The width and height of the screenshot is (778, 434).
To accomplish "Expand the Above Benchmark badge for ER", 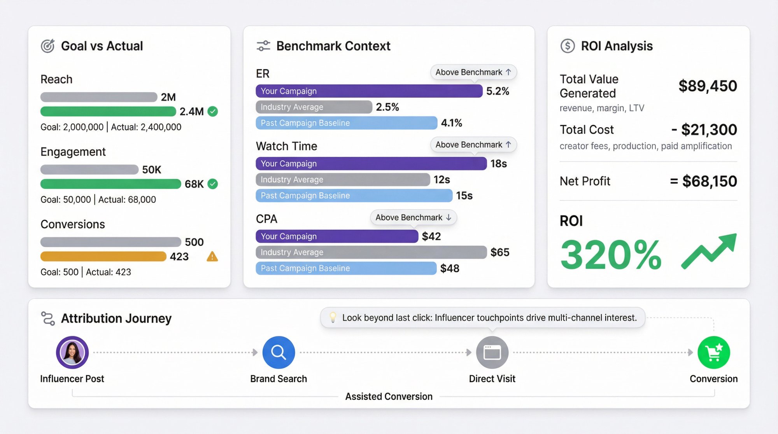I will click(x=473, y=72).
